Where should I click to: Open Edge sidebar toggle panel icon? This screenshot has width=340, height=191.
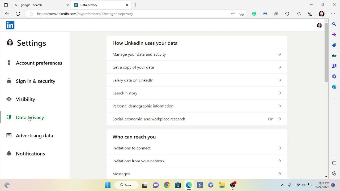(x=334, y=163)
